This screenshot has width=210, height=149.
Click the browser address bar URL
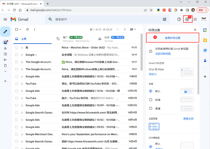click(51, 10)
